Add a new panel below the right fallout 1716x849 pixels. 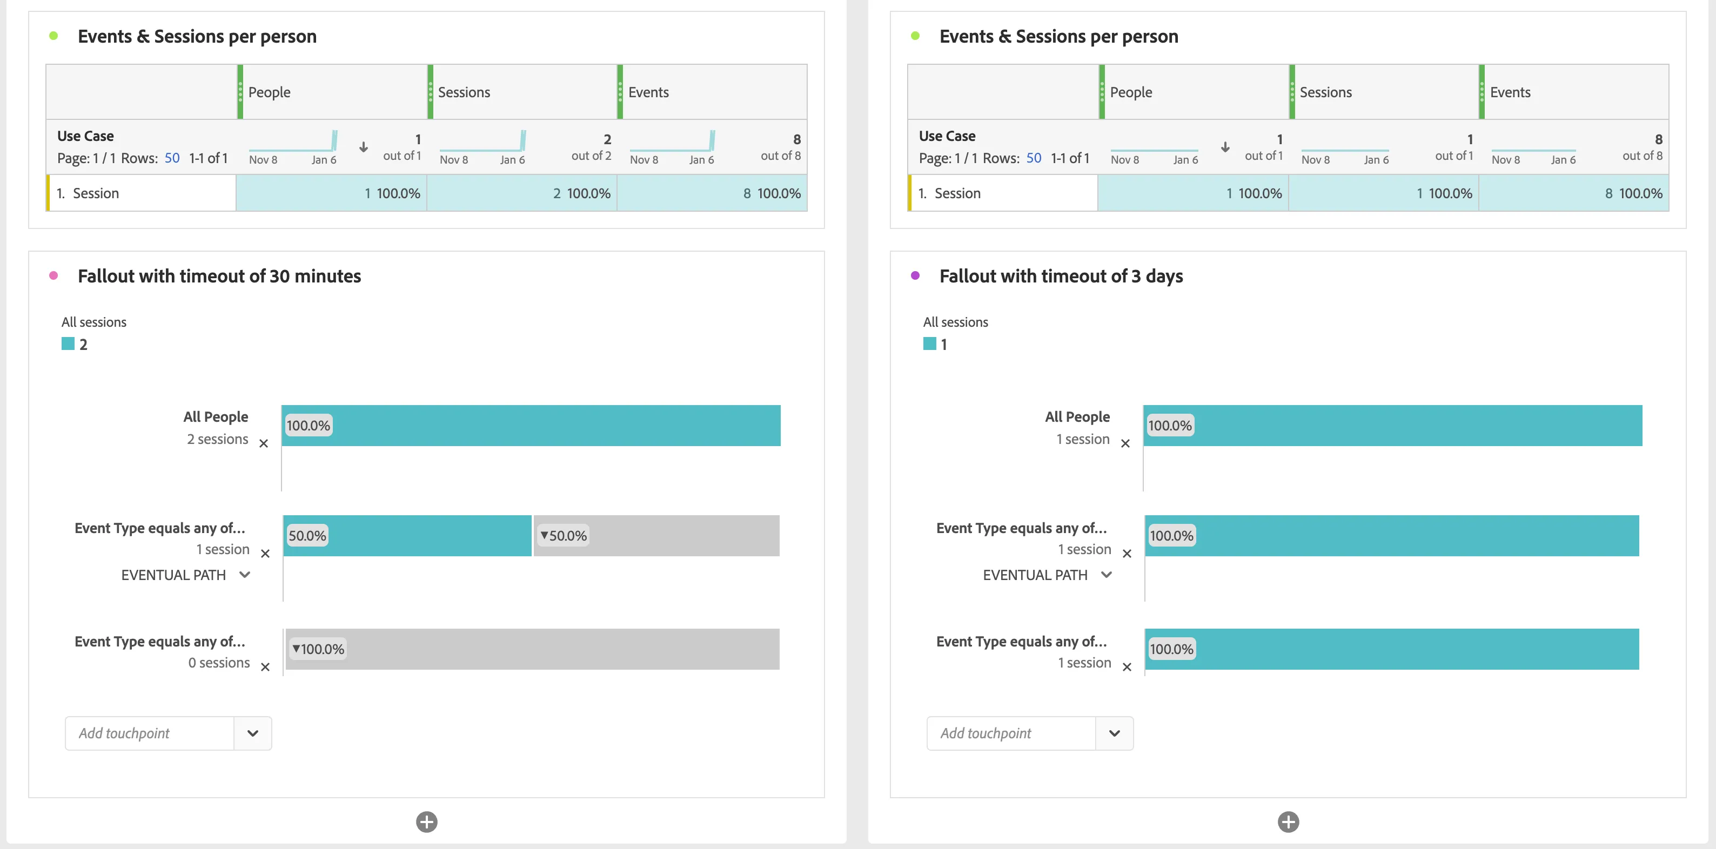[x=1288, y=821]
